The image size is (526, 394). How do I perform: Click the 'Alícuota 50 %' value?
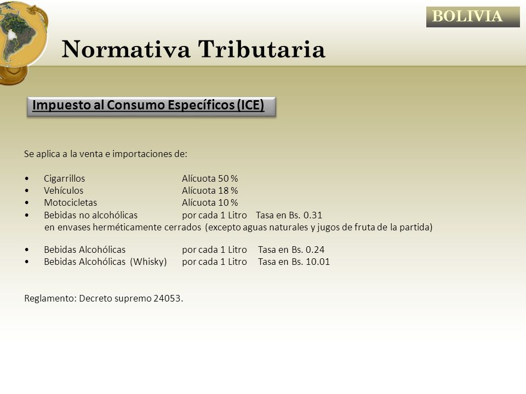click(210, 178)
